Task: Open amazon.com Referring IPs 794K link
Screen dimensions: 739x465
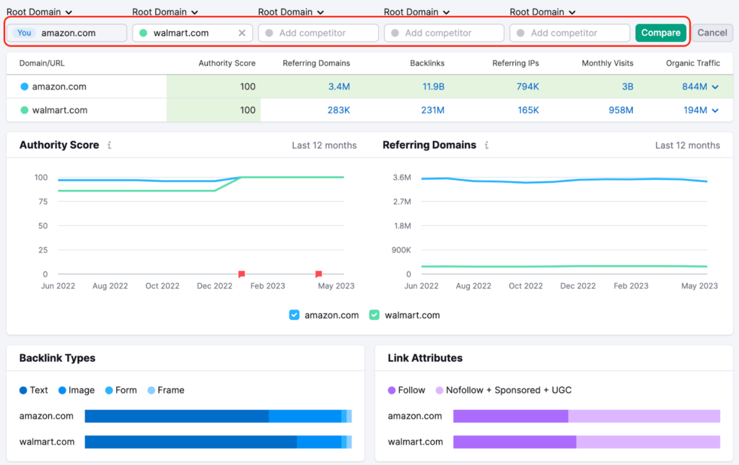Action: pyautogui.click(x=528, y=87)
